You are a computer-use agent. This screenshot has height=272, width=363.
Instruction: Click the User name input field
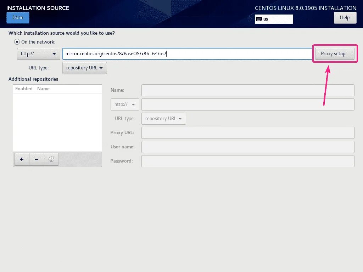248,147
